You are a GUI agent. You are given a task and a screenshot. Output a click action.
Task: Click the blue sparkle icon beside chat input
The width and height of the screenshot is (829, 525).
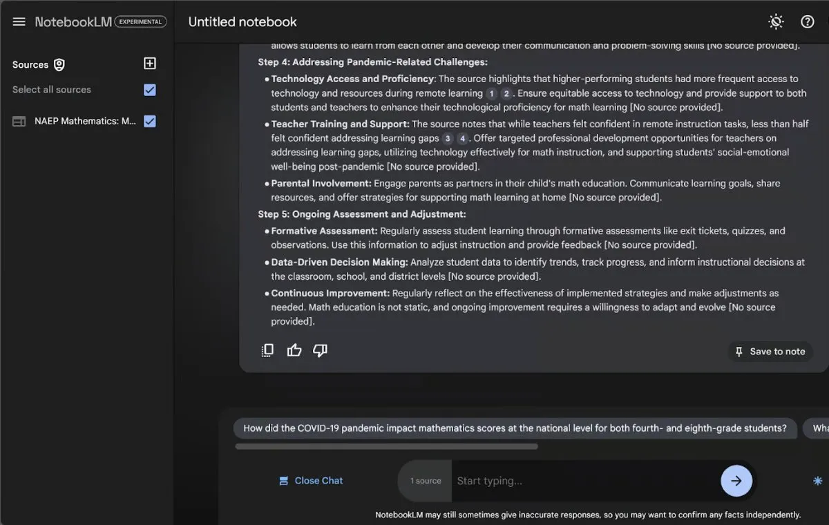[817, 481]
